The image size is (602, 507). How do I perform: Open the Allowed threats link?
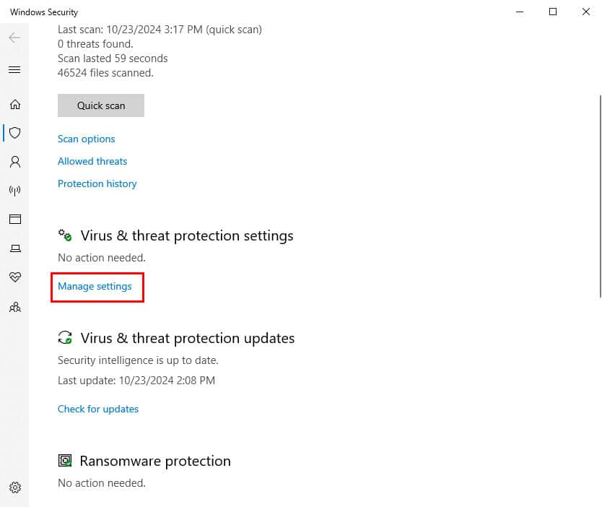92,161
